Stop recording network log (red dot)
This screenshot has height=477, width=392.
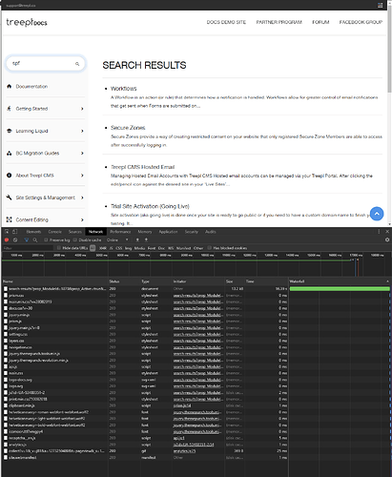[7, 239]
